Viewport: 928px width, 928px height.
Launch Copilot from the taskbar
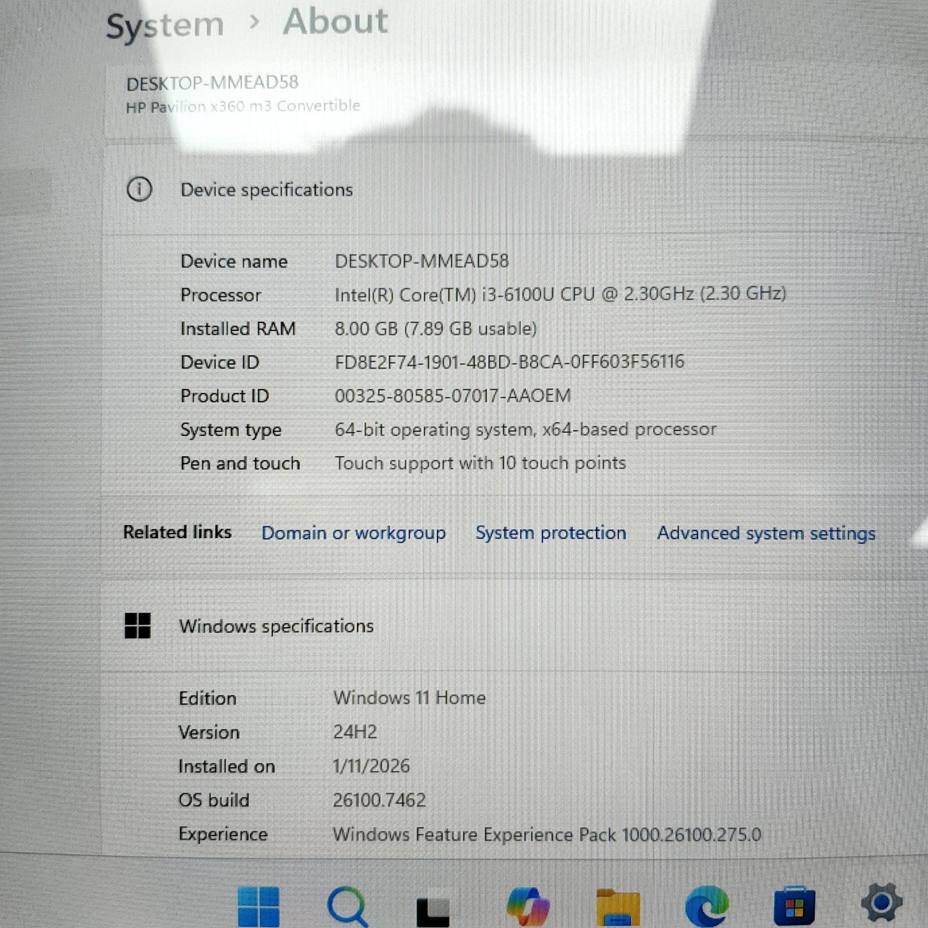(527, 906)
